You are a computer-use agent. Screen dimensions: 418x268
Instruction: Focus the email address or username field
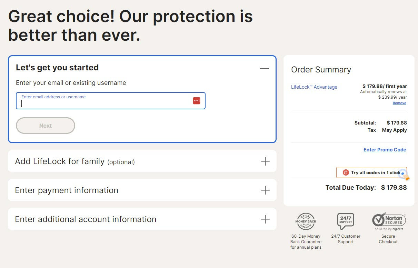pyautogui.click(x=111, y=101)
